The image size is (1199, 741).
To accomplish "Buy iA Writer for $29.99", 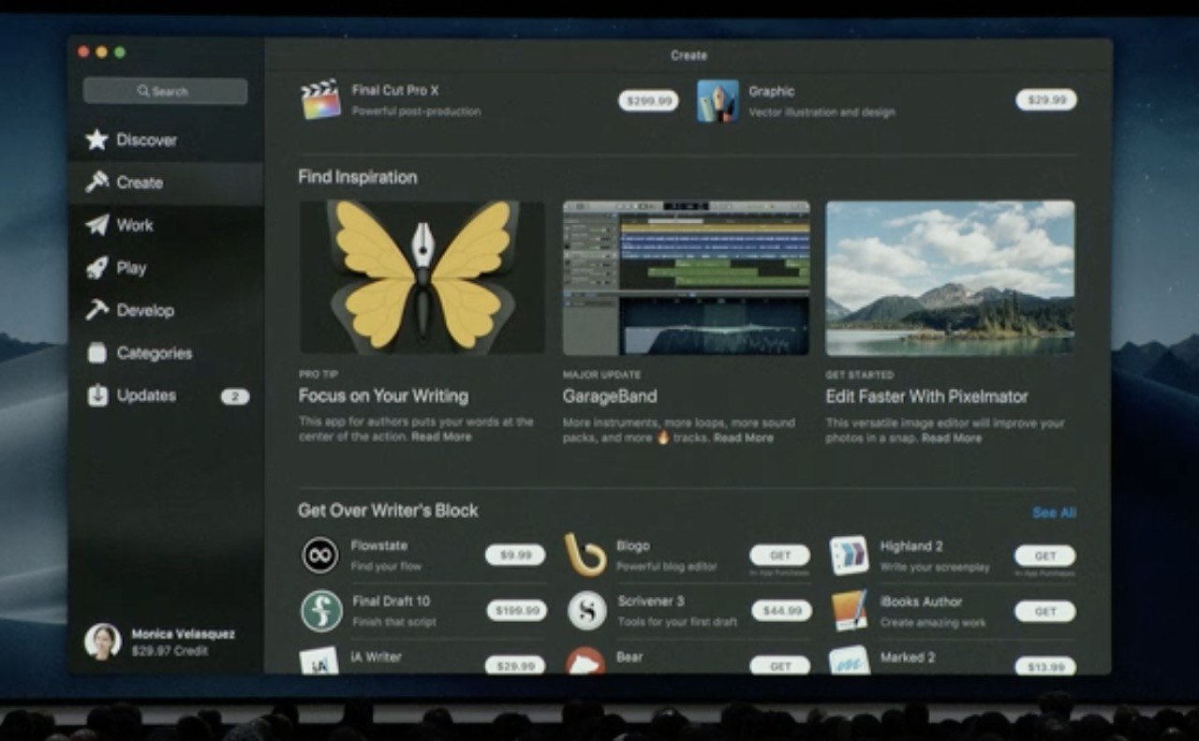I will click(515, 665).
